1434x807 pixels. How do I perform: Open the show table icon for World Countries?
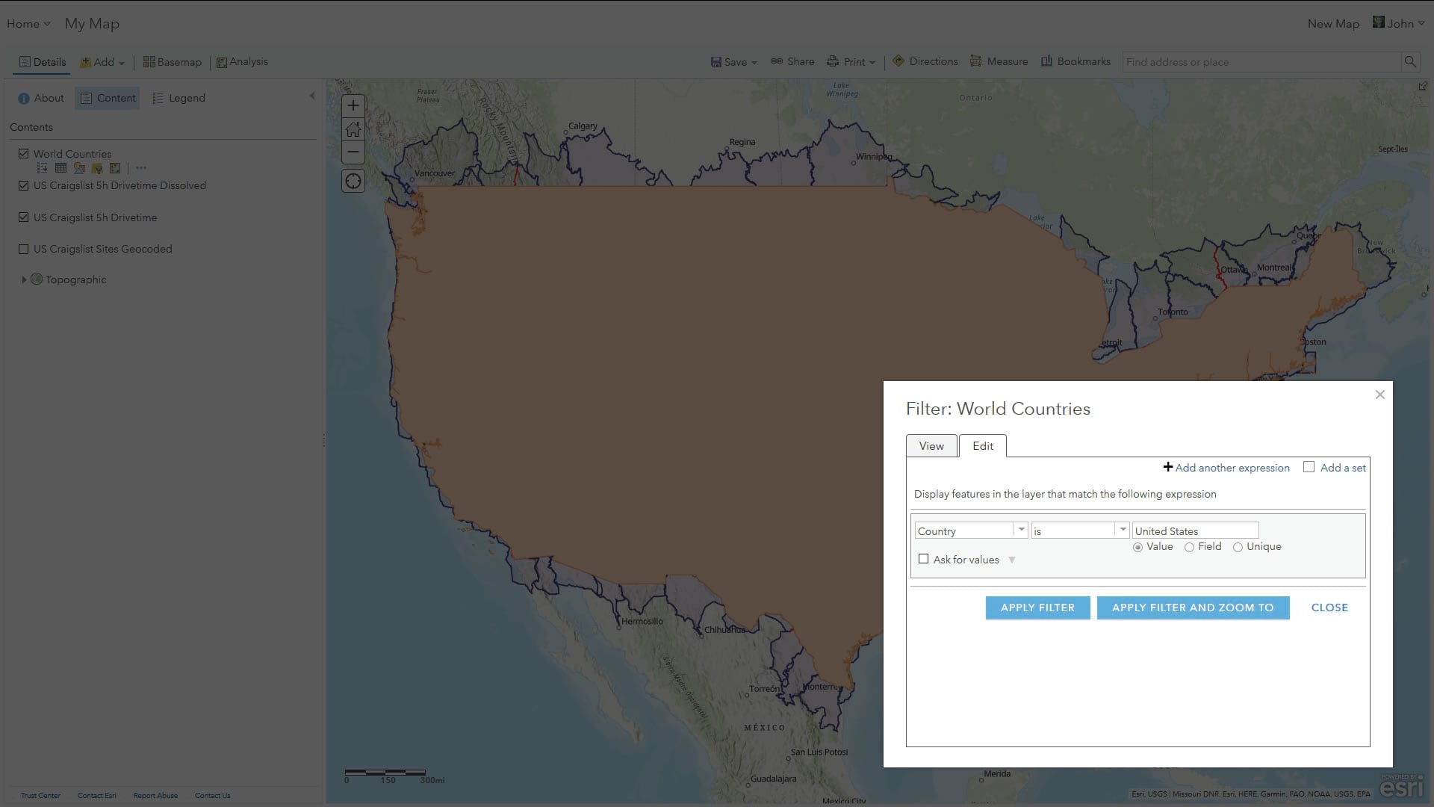[x=60, y=168]
